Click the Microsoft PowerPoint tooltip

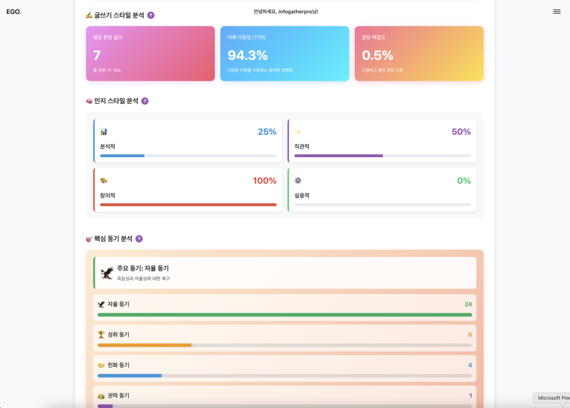pyautogui.click(x=552, y=398)
